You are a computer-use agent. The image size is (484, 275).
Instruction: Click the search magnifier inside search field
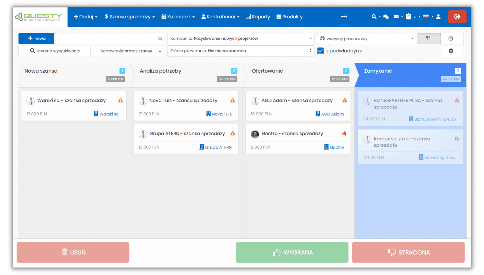coord(160,39)
